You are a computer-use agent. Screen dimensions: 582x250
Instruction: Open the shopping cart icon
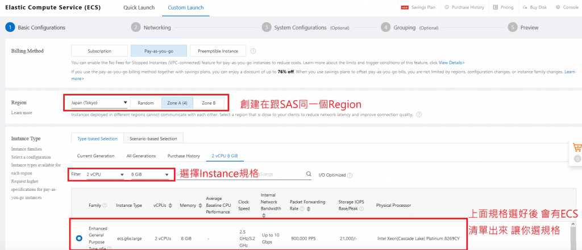tap(577, 147)
